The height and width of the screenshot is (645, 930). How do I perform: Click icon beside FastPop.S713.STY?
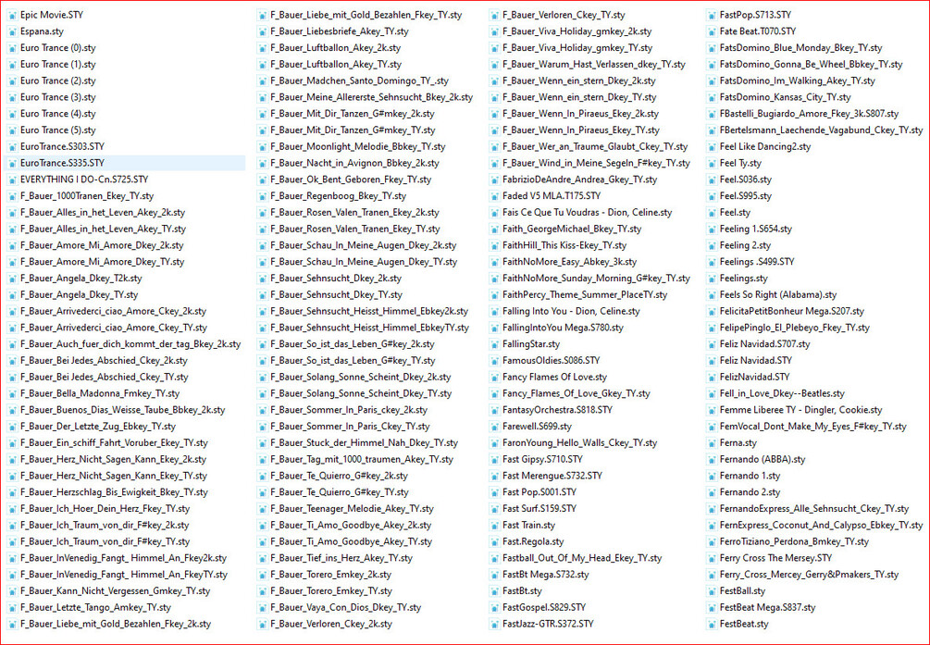pos(711,16)
